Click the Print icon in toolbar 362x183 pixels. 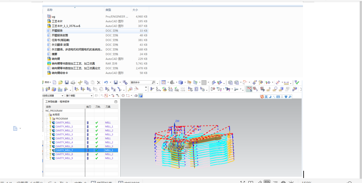[73, 83]
